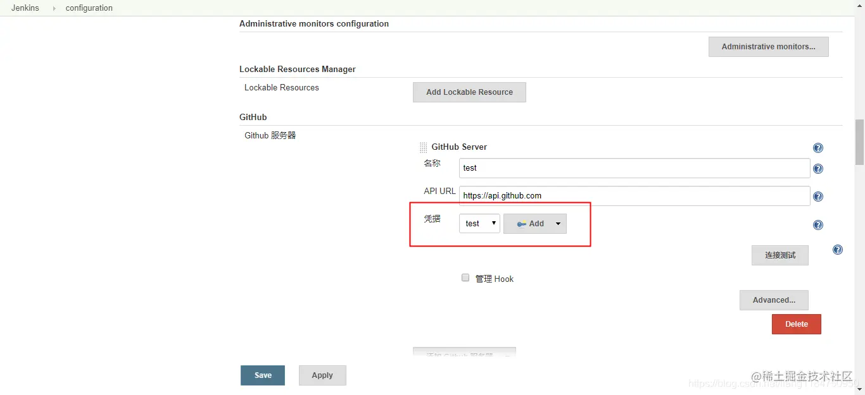Click the Administrative monitors... button

(x=768, y=47)
